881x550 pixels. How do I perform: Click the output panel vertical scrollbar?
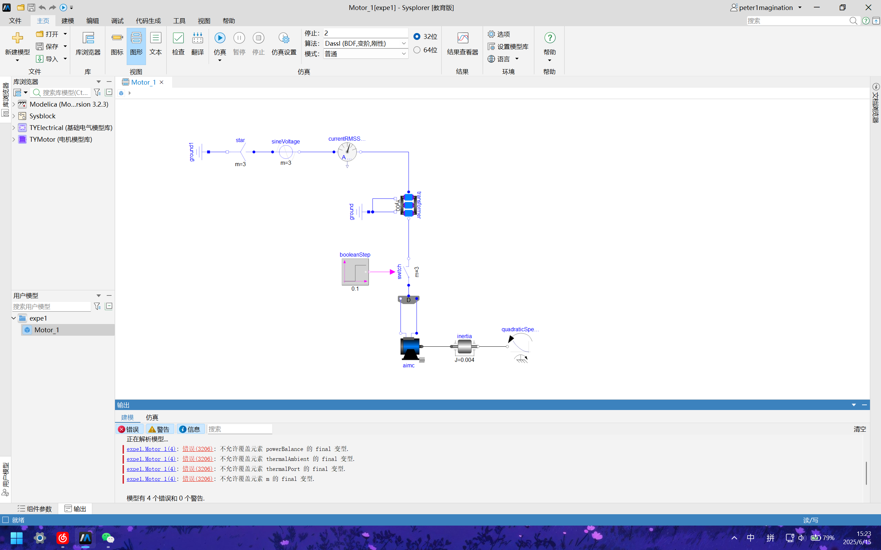point(866,473)
